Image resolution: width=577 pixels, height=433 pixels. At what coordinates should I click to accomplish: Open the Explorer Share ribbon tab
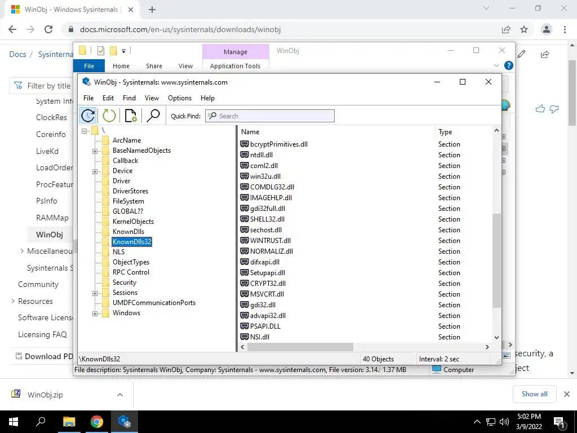[x=154, y=66]
